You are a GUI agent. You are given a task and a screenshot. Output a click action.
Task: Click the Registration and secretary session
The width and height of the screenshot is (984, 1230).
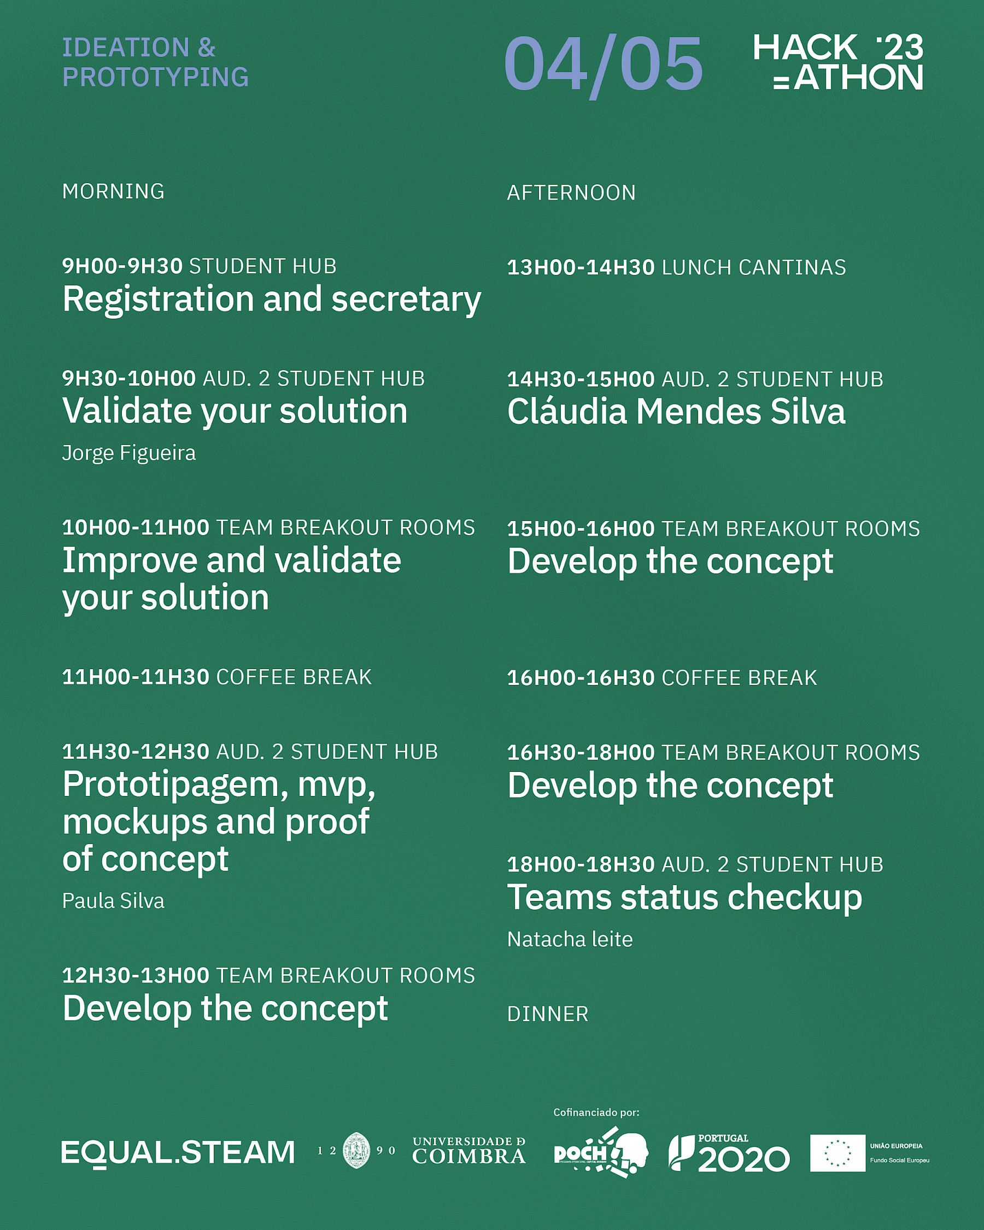pyautogui.click(x=272, y=299)
